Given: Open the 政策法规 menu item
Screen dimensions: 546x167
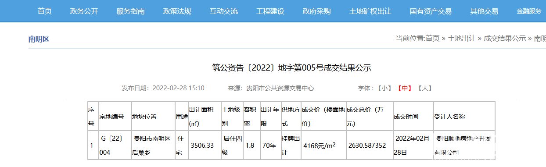Looking at the screenshot, I should point(177,11).
